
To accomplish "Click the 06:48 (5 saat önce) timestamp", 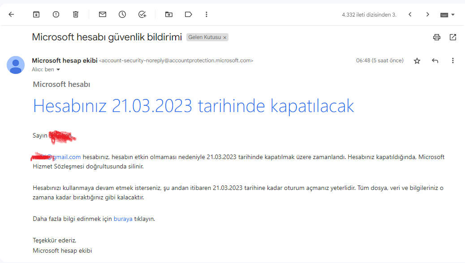I will (x=379, y=60).
